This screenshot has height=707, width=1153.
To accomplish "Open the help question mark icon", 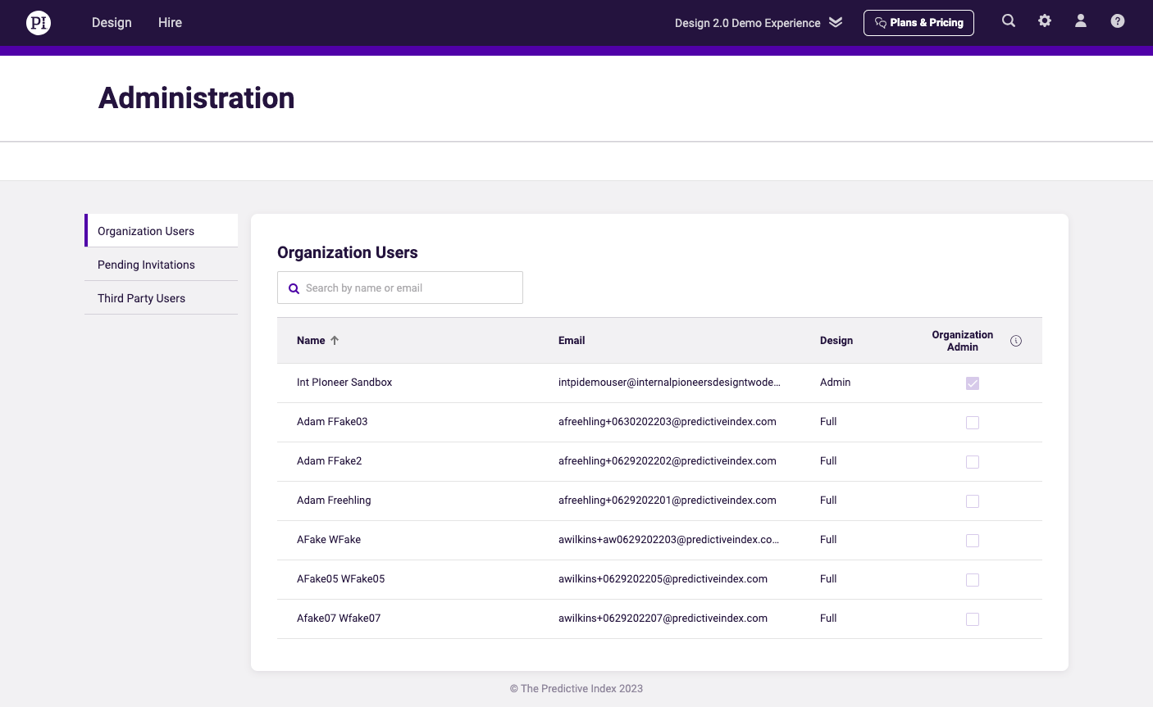I will (1118, 21).
